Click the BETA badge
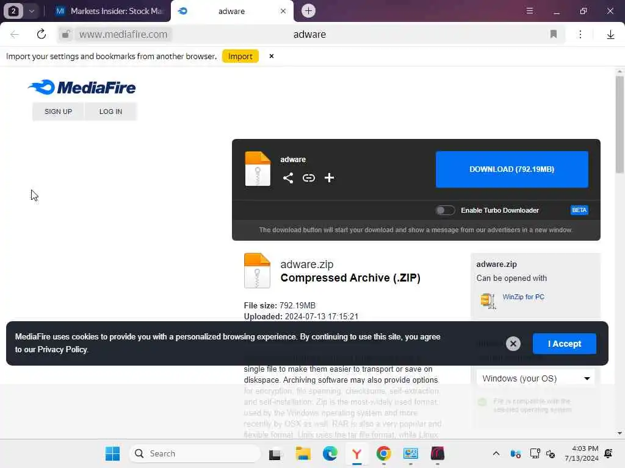The height and width of the screenshot is (468, 625). click(579, 210)
